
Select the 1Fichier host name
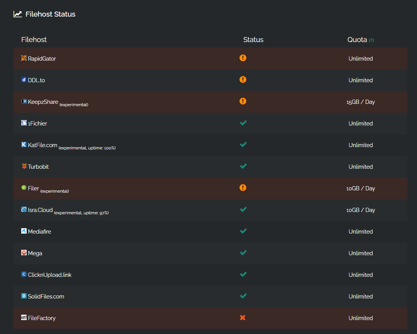tap(37, 124)
